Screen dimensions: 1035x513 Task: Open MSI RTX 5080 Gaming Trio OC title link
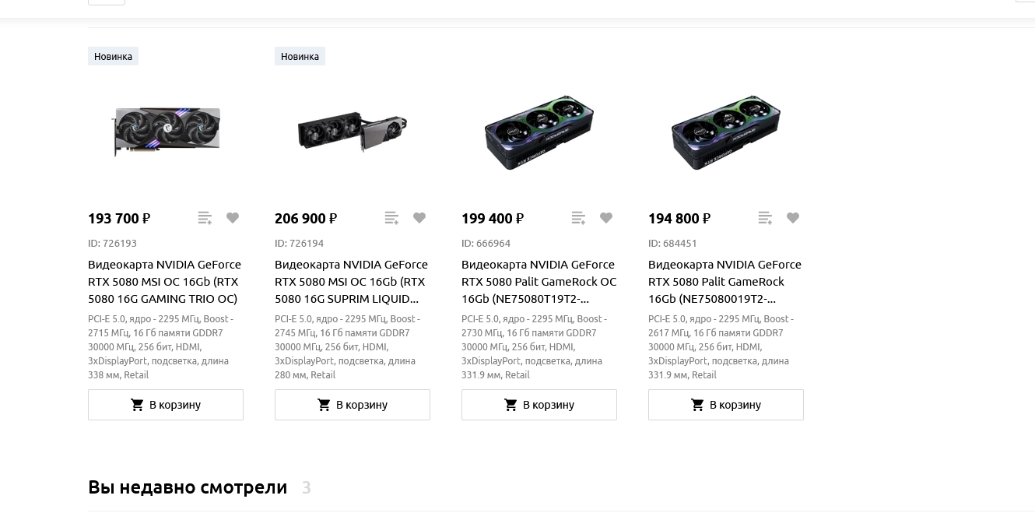[x=164, y=282]
